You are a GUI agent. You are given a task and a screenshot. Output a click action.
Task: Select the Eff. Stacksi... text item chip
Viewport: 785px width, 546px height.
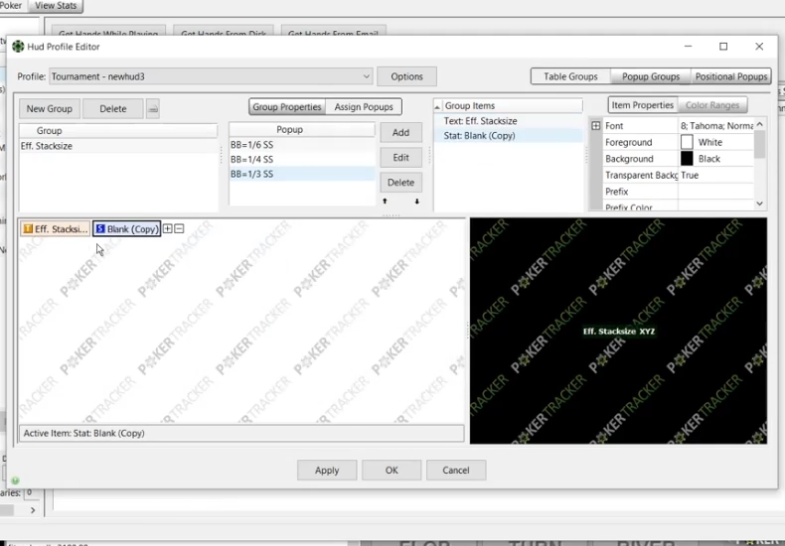click(x=55, y=228)
